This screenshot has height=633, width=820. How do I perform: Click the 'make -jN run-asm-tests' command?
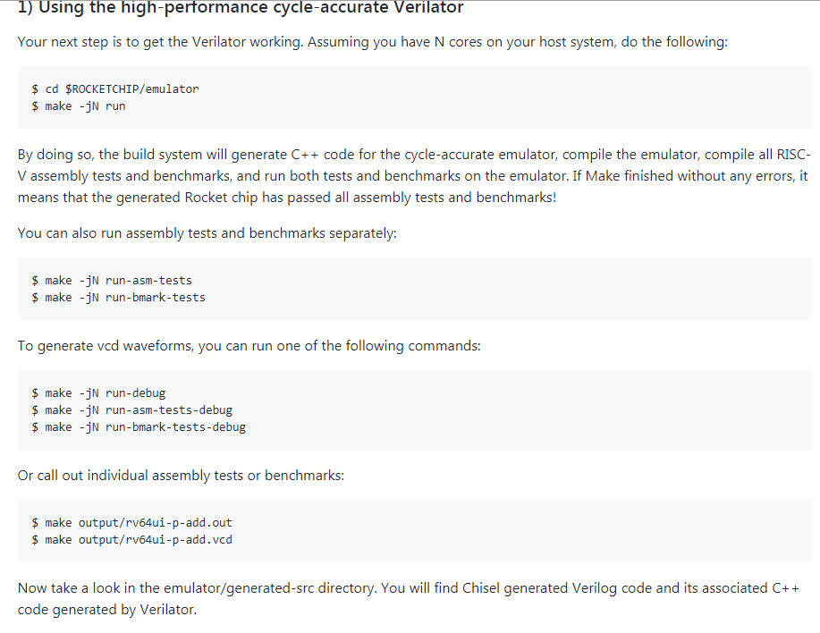pyautogui.click(x=112, y=280)
